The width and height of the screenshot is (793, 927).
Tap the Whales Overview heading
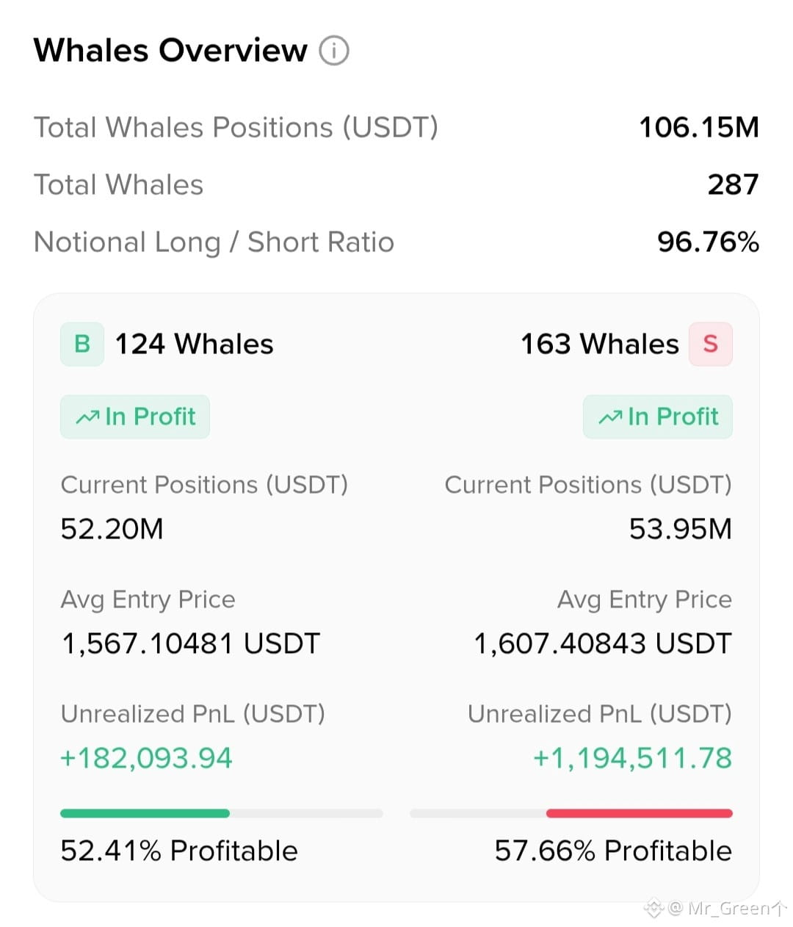(x=170, y=51)
